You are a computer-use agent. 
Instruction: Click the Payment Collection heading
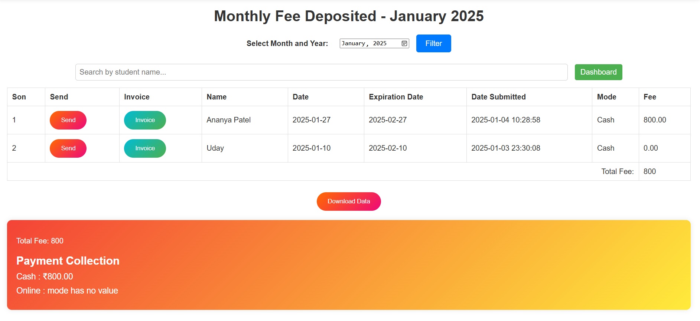point(68,261)
